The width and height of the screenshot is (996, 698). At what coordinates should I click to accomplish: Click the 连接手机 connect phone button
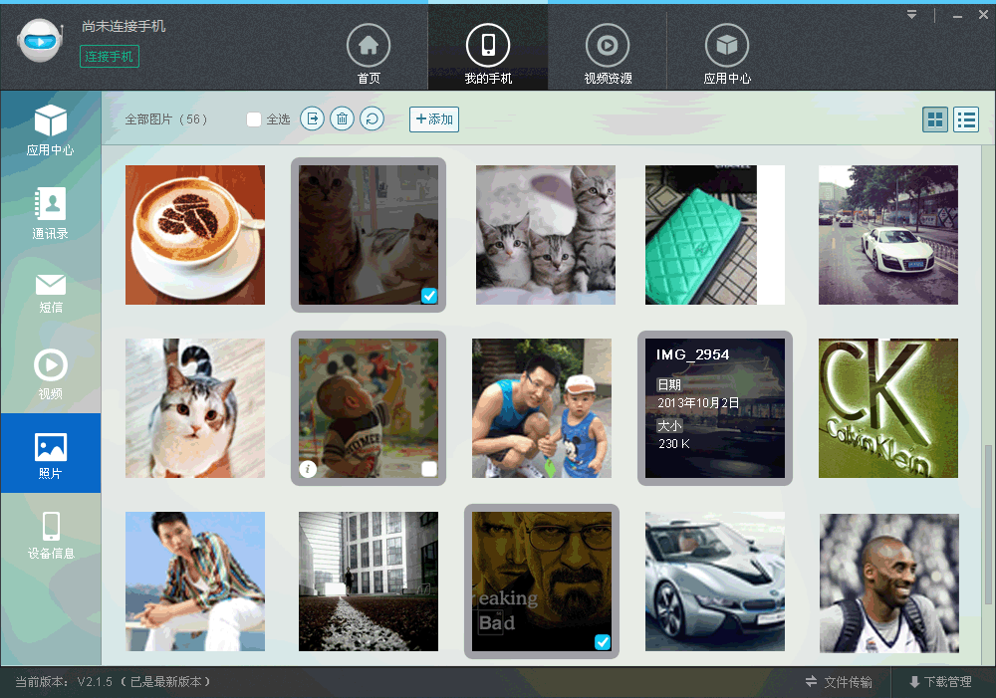click(x=110, y=57)
